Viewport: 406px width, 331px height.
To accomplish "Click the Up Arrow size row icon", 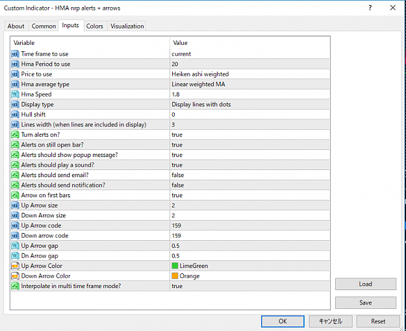I will [15, 205].
